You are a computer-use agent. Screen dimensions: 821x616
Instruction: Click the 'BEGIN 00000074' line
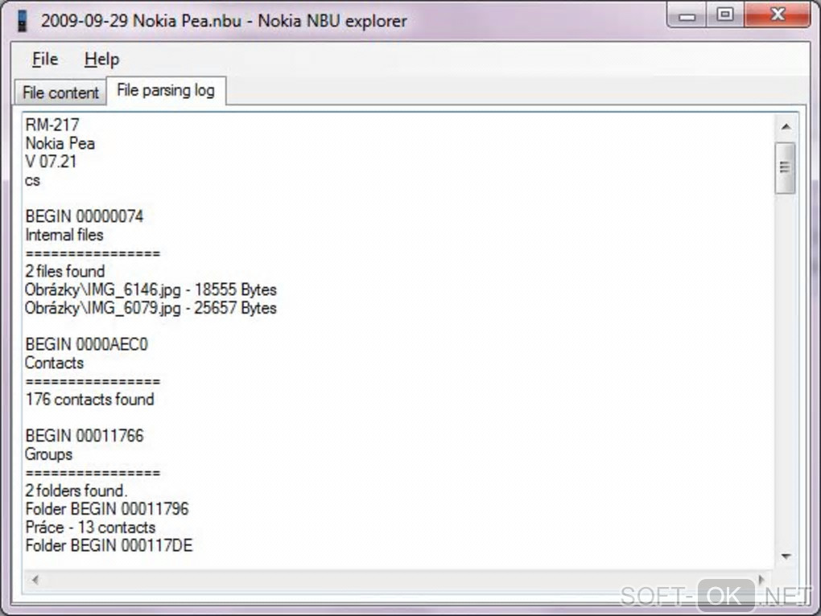coord(85,216)
